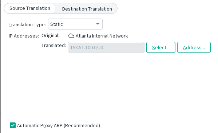Click the Address... button
Screen dimensions: 218x133
(x=194, y=47)
